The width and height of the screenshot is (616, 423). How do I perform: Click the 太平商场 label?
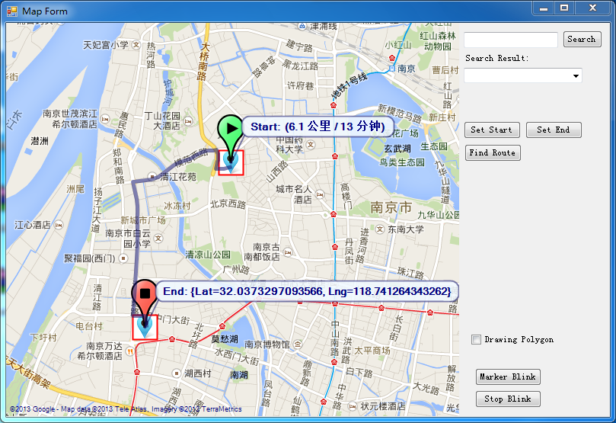click(372, 350)
